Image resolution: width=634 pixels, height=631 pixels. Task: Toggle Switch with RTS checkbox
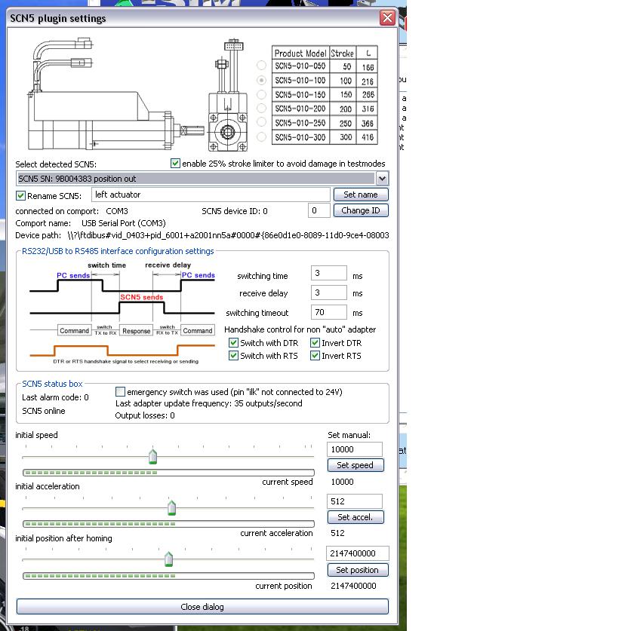(233, 356)
